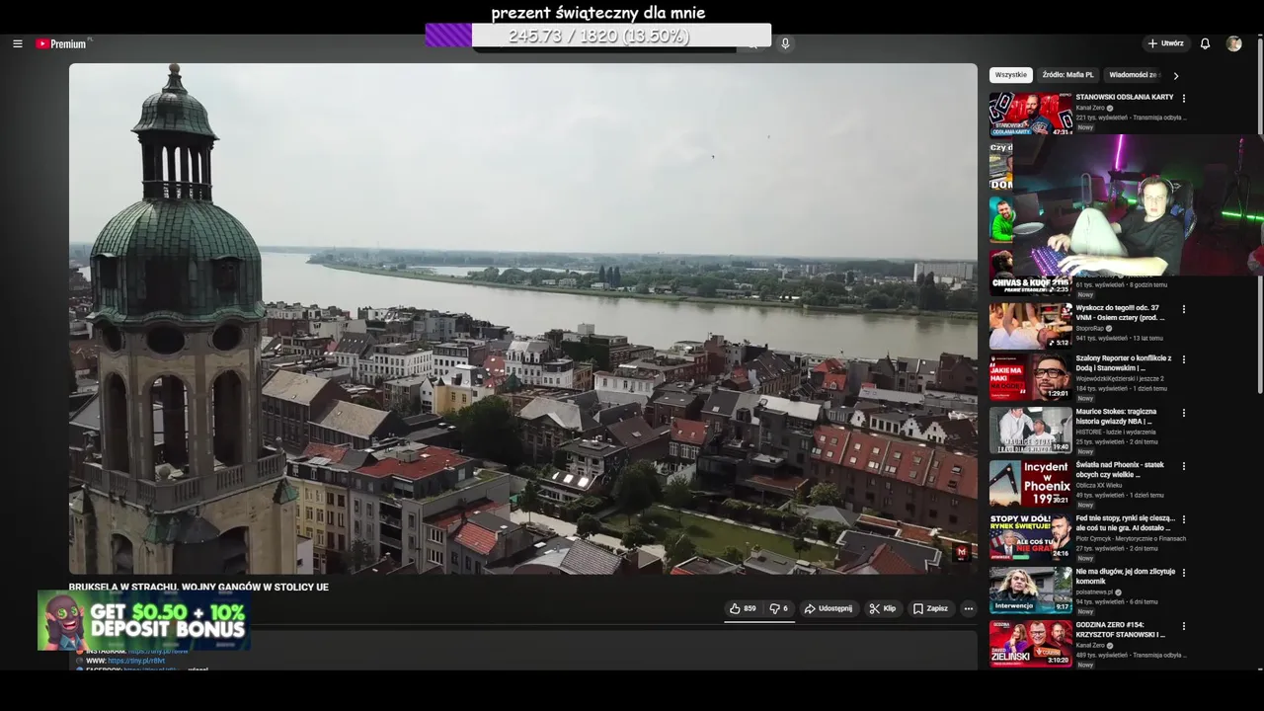Save video with Zapisz button
Viewport: 1264px width, 711px height.
(x=930, y=608)
